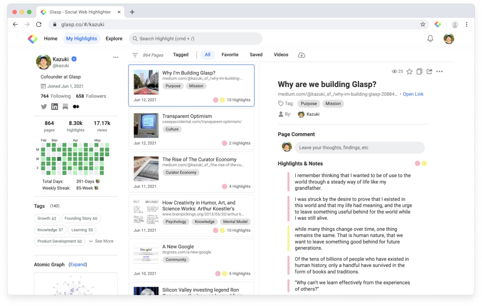
Task: Open Explore tab
Action: pyautogui.click(x=114, y=39)
